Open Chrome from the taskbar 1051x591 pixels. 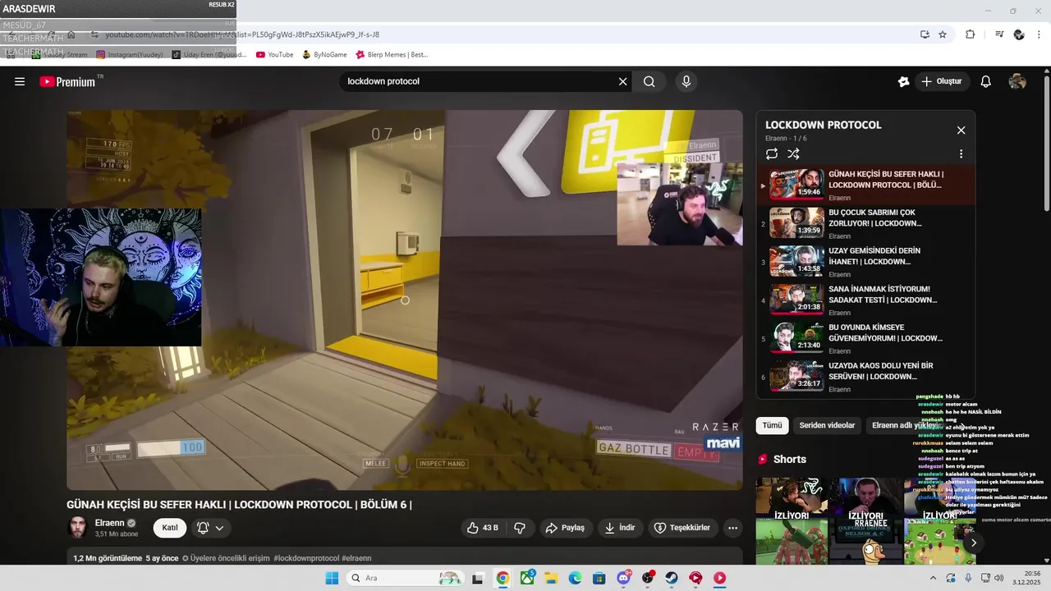(503, 578)
